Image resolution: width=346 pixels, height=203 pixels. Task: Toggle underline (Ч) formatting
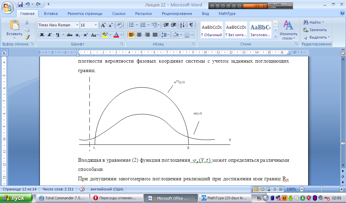pyautogui.click(x=57, y=35)
